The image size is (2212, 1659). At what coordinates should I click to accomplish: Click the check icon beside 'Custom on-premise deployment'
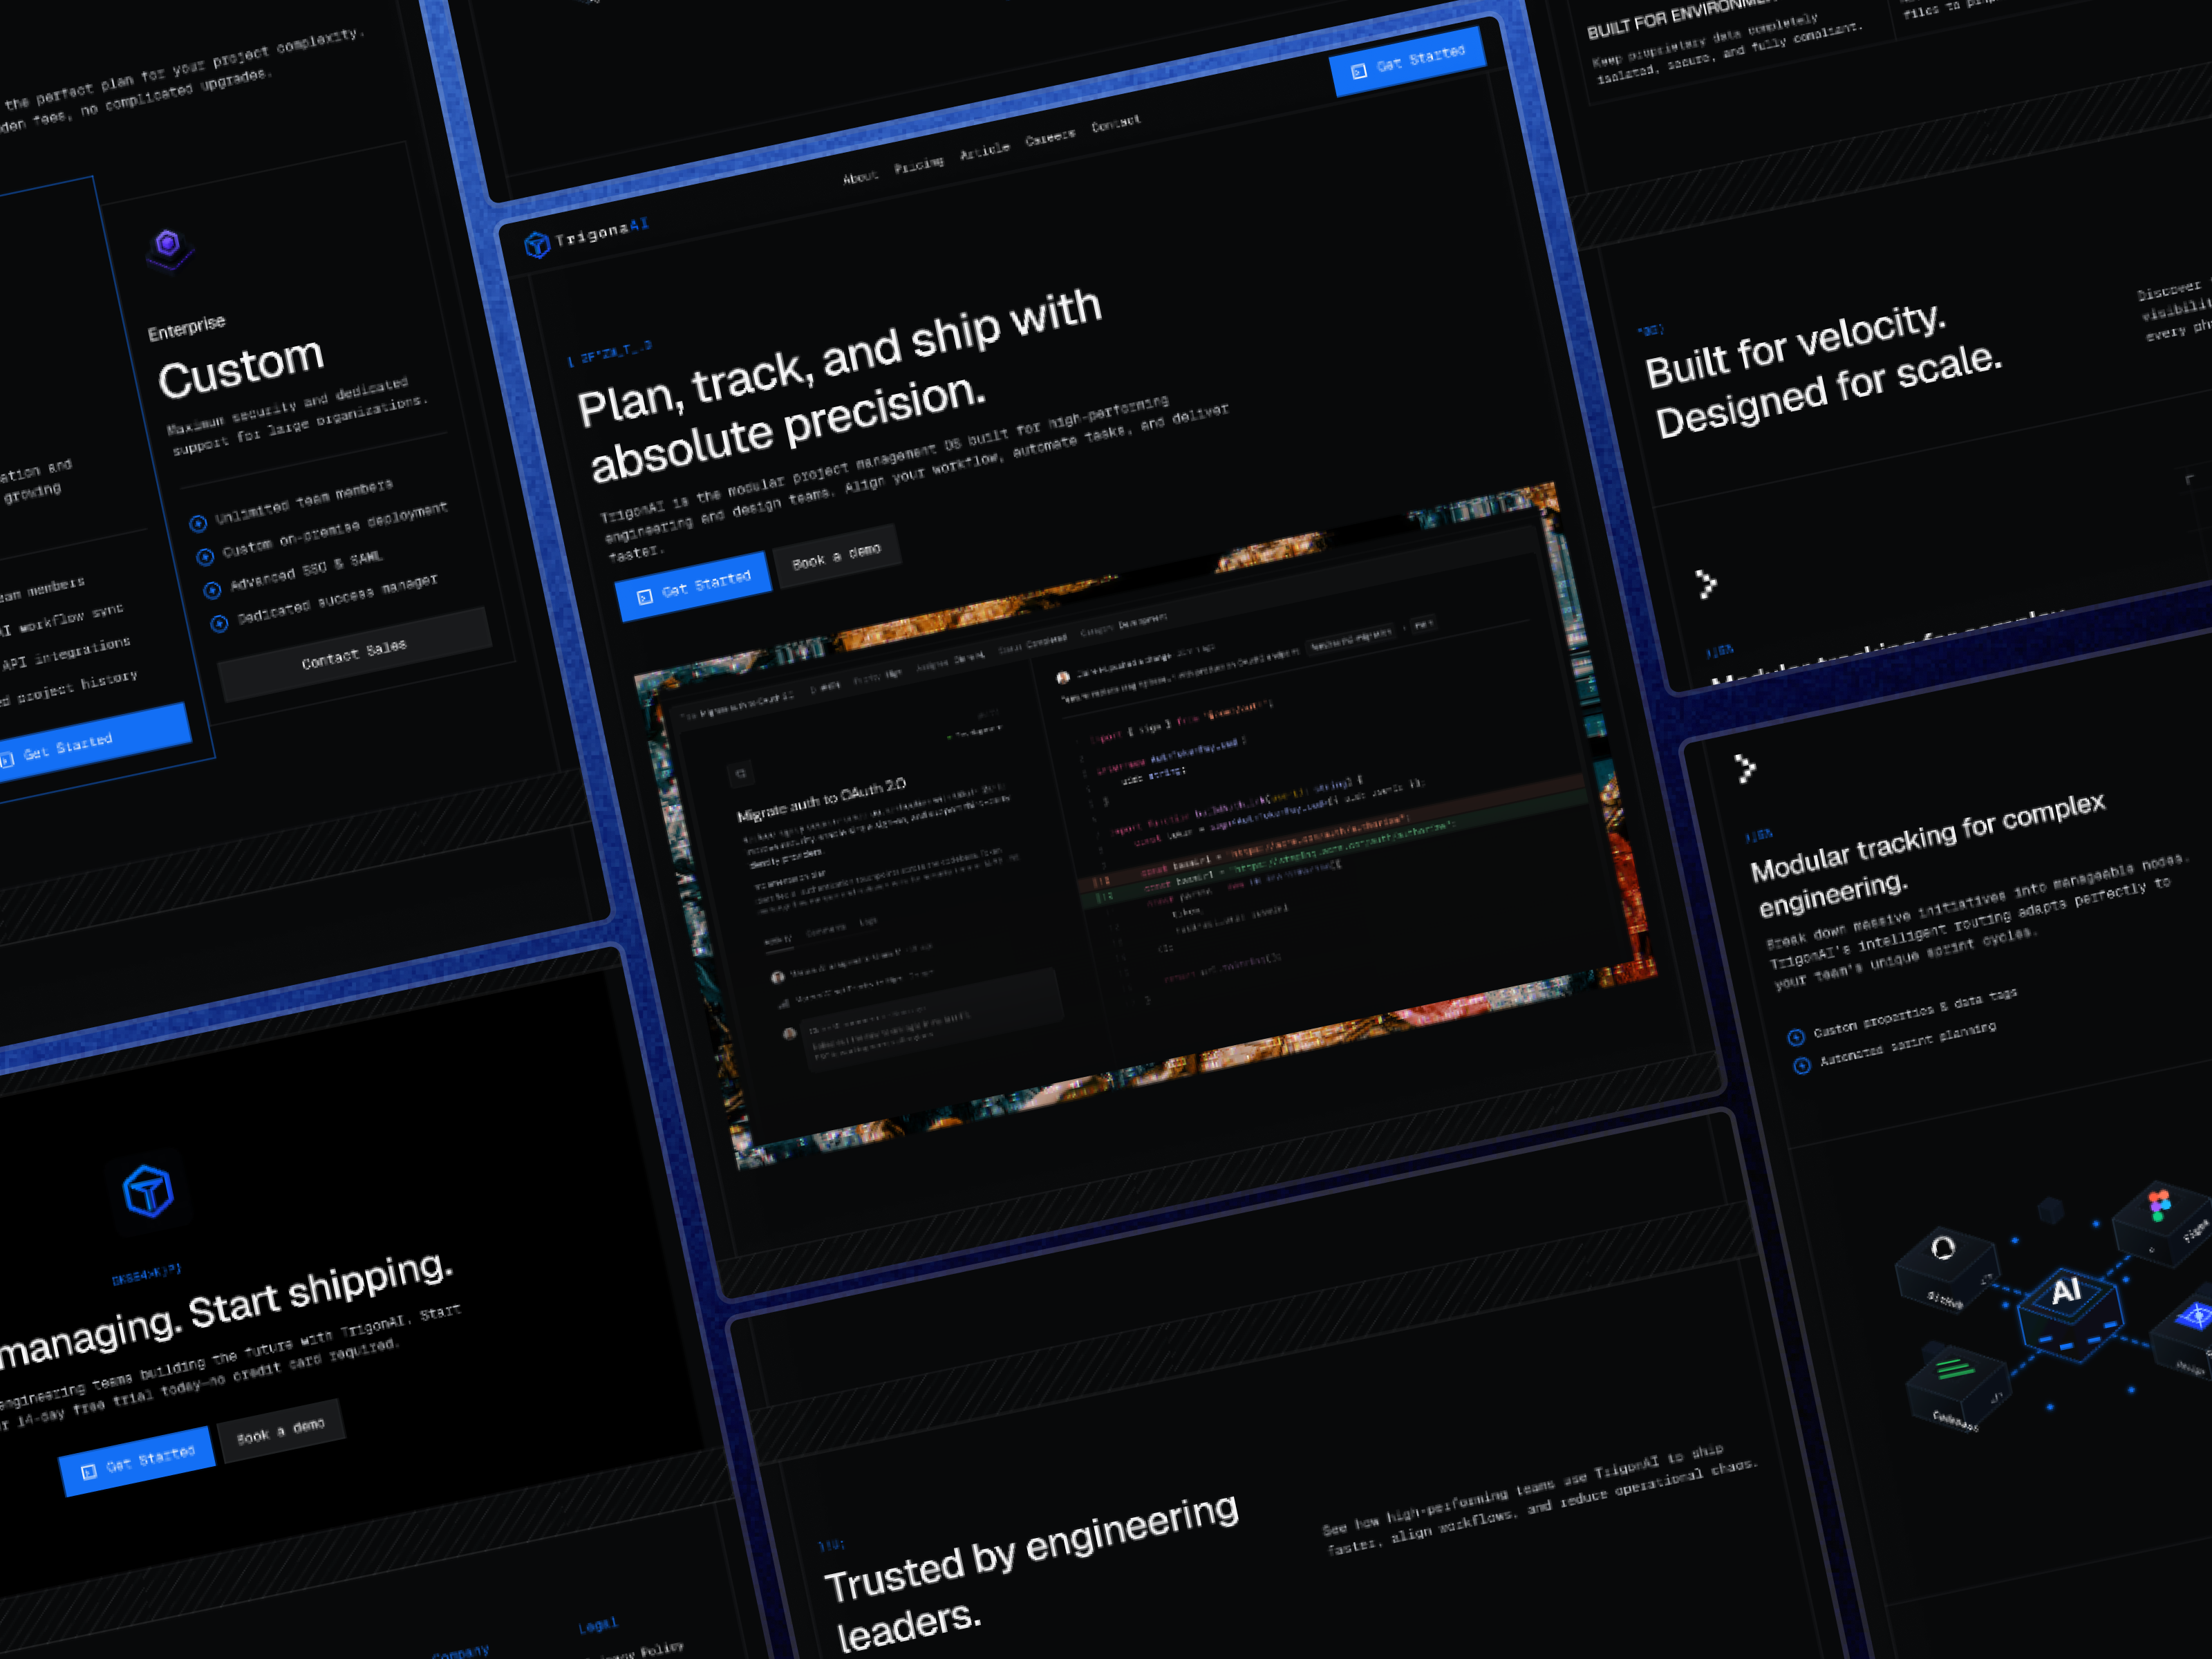point(205,557)
